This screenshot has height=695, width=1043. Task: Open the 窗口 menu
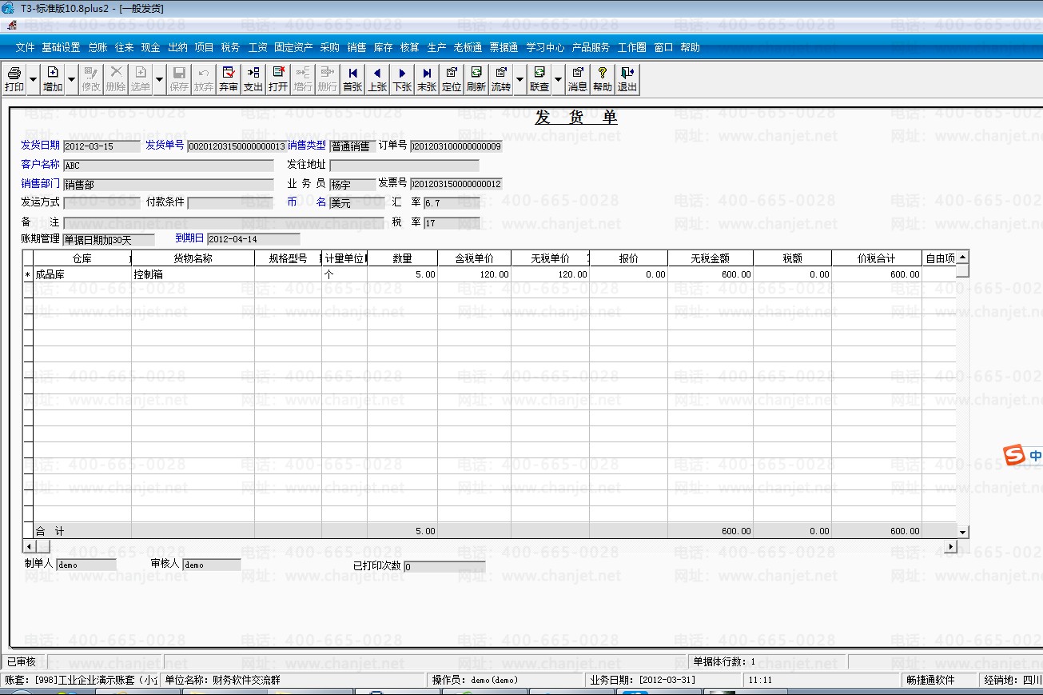(663, 48)
